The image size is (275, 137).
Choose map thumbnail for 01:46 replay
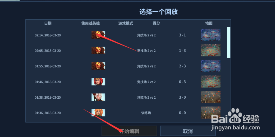click(x=210, y=81)
